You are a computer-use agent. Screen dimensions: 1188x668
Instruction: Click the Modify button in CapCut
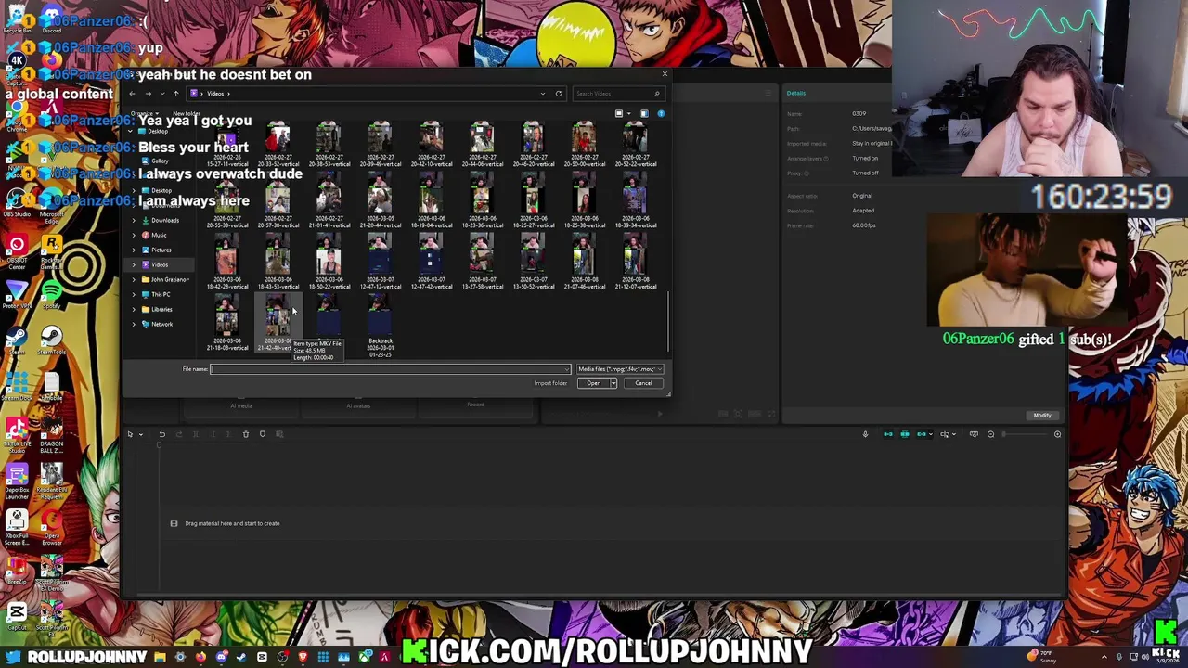(x=1042, y=416)
